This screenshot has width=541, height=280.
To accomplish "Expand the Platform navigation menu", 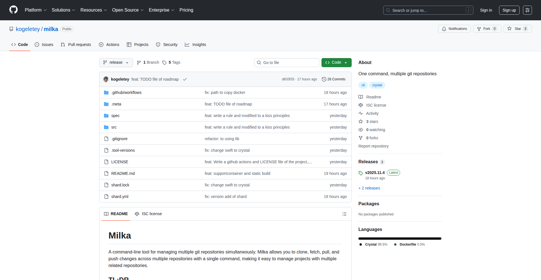I will point(36,10).
